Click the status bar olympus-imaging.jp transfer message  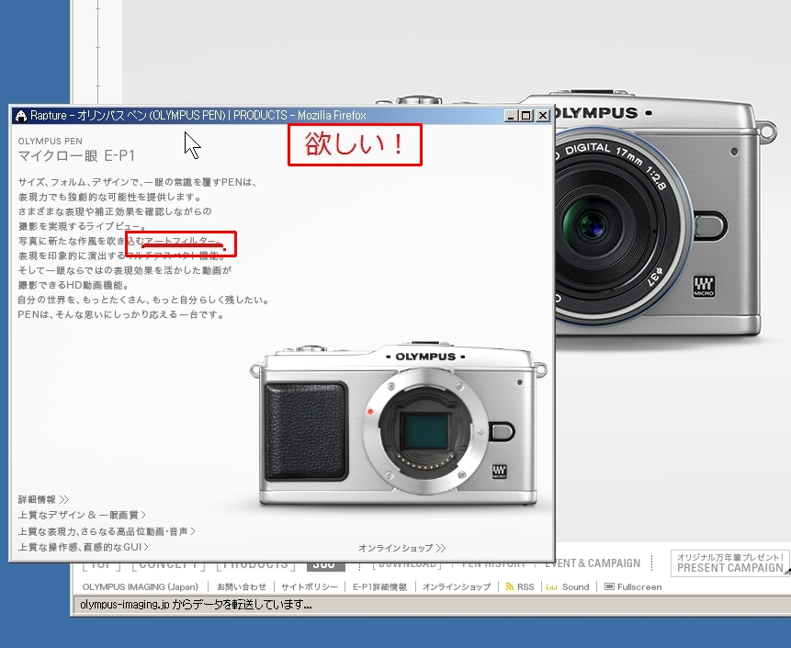(196, 604)
